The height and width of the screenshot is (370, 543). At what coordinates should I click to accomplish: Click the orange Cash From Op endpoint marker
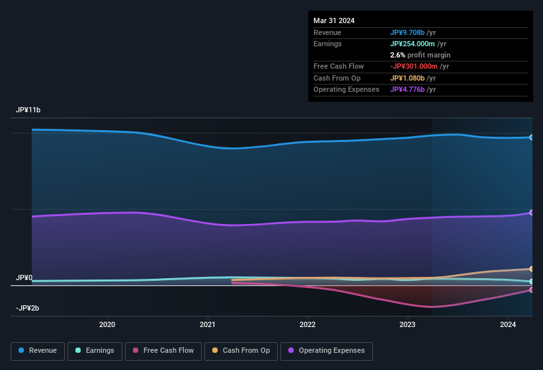click(x=531, y=269)
